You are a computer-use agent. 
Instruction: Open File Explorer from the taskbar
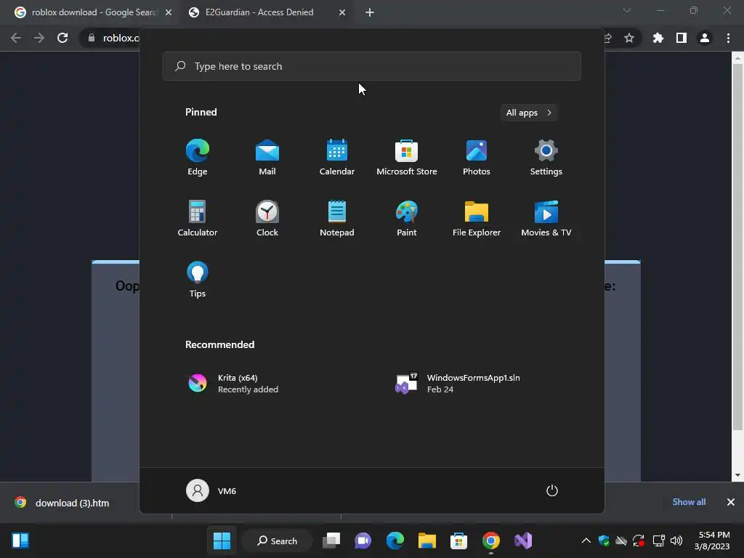(427, 541)
